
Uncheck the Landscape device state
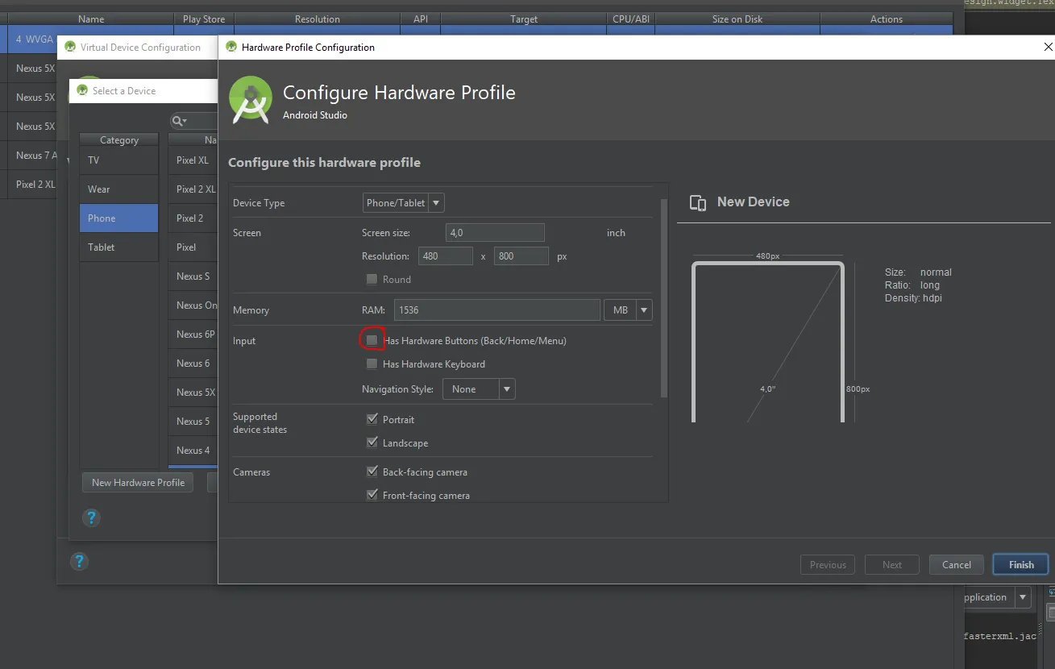(372, 443)
